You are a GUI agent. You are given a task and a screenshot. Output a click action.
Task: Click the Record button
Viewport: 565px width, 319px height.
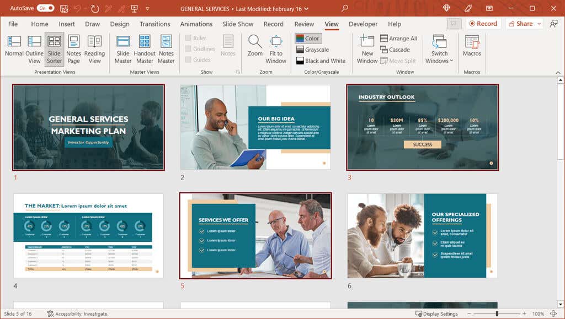point(483,24)
